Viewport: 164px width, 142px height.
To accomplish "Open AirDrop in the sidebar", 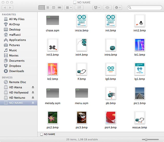I will pyautogui.click(x=14, y=24).
